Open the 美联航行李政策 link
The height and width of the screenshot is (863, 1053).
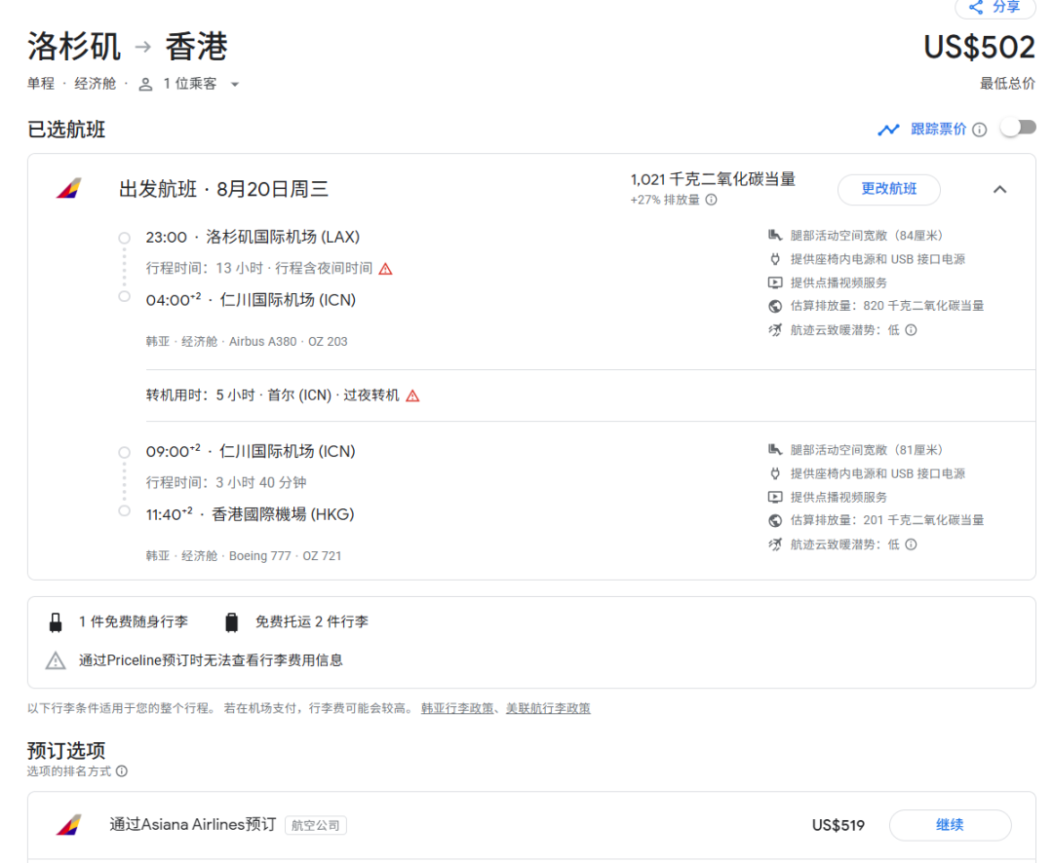[548, 708]
